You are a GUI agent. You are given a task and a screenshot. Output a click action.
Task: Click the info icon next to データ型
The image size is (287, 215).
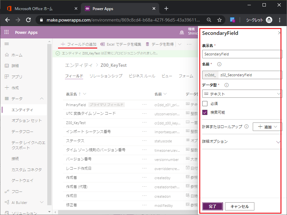click(226, 85)
